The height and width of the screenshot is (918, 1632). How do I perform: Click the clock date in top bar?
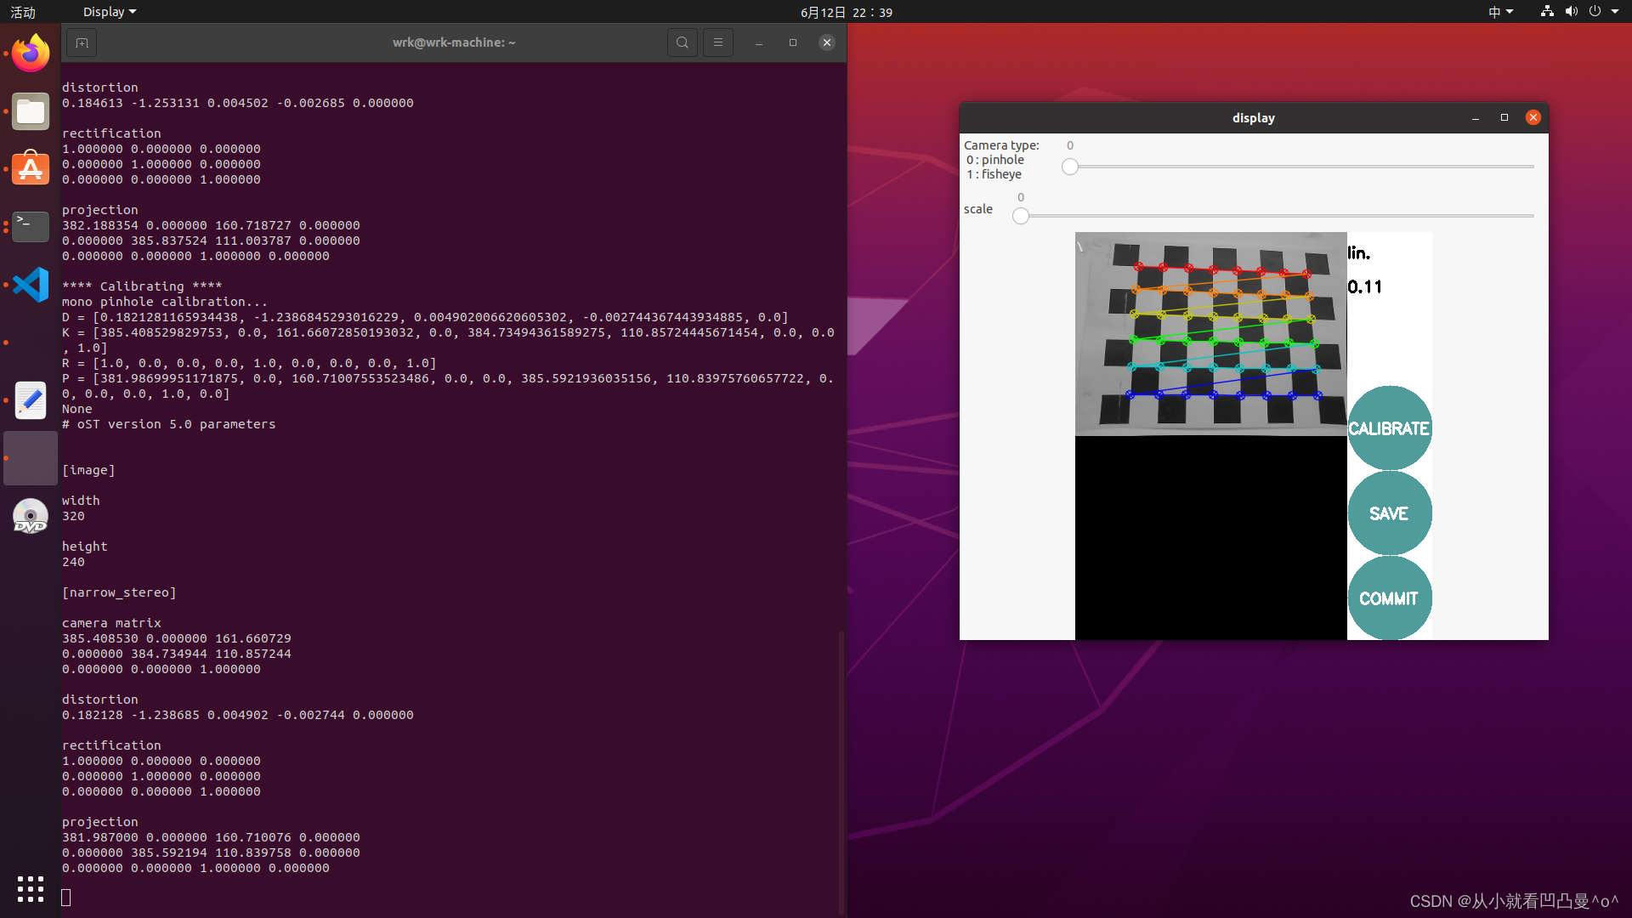point(846,12)
